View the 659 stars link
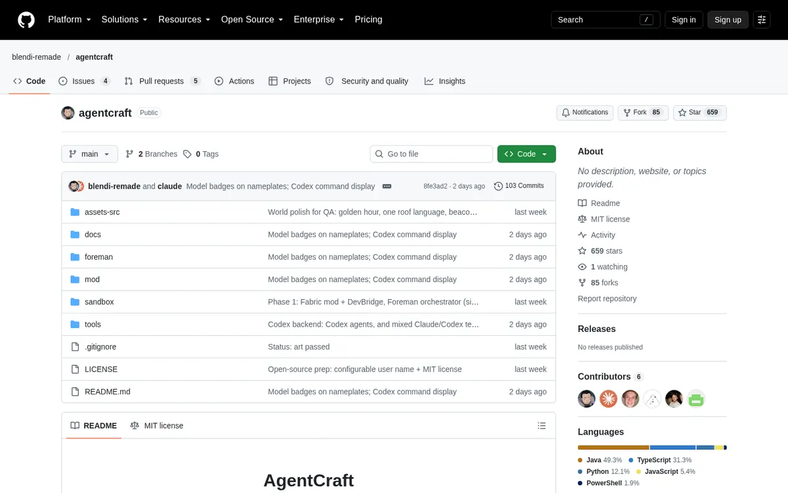Viewport: 788px width, 493px height. coord(600,250)
